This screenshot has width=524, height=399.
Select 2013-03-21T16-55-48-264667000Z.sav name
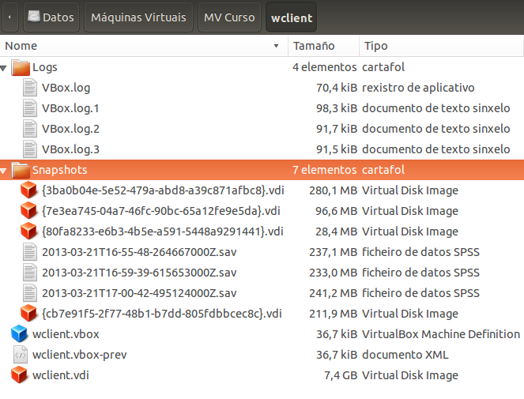click(139, 252)
